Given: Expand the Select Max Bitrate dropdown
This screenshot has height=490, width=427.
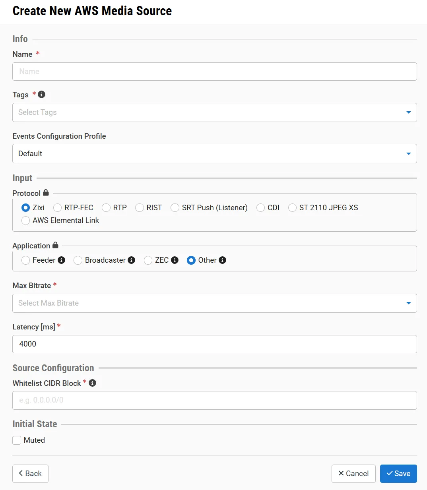Looking at the screenshot, I should click(215, 303).
